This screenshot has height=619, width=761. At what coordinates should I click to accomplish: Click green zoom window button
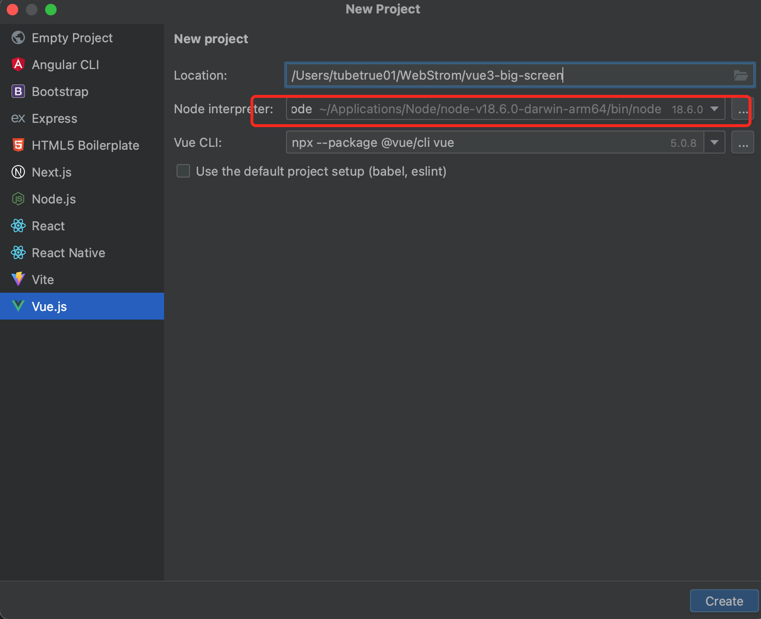pos(51,10)
